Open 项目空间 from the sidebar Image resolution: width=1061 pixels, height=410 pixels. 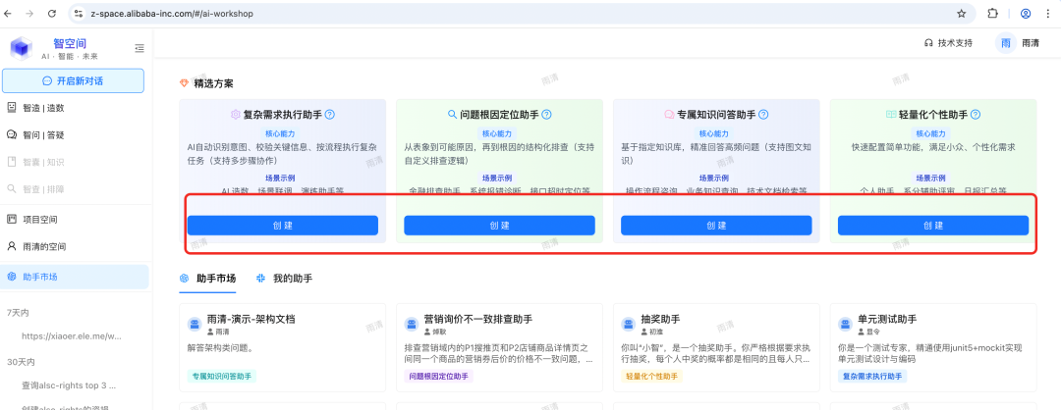point(47,220)
